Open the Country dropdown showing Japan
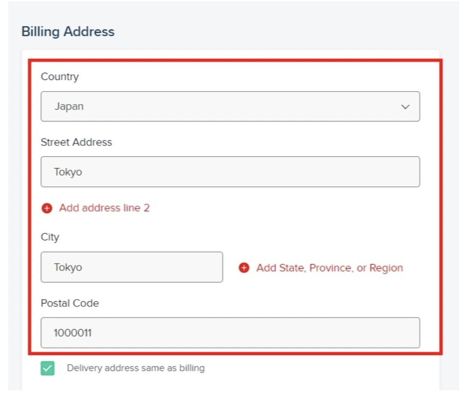Screen dimensions: 459x398 pos(230,106)
